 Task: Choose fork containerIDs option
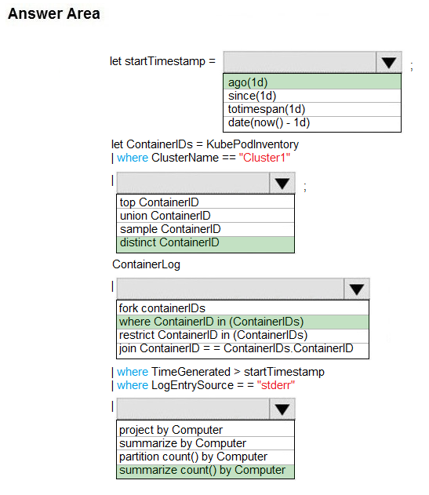tap(243, 308)
